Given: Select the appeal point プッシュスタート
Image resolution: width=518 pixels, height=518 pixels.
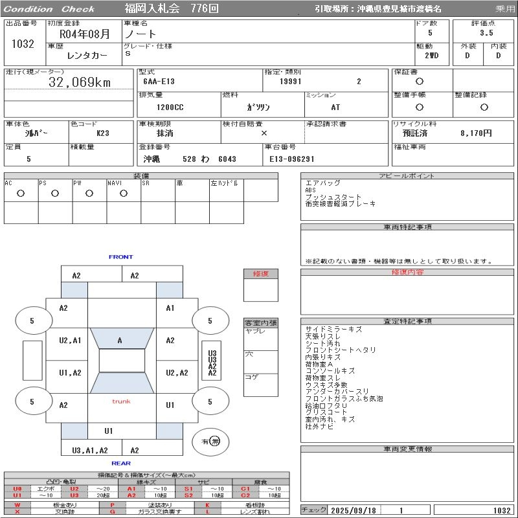Looking at the screenshot, I should [333, 197].
